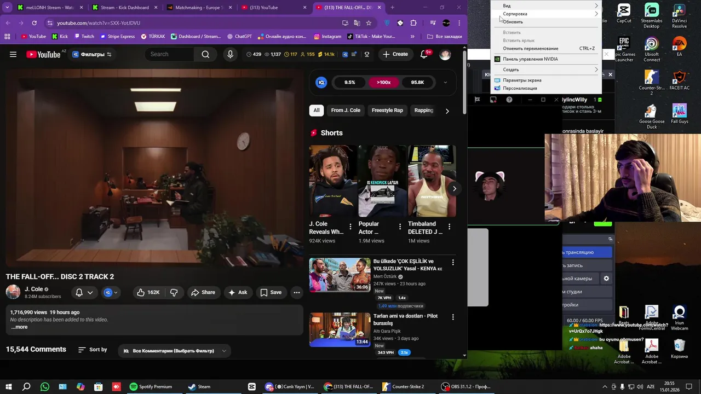Open the Counter-Strike 2 desktop shortcut
The height and width of the screenshot is (394, 701).
coord(651,83)
